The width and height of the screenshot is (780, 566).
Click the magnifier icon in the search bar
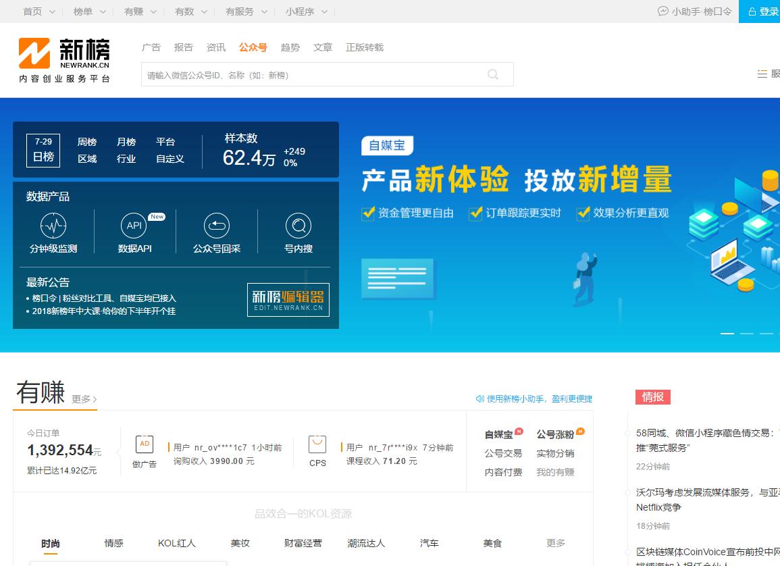click(492, 74)
